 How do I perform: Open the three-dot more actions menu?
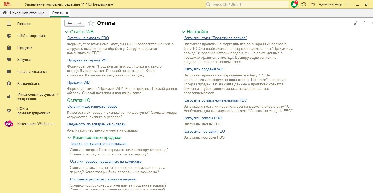tap(365, 23)
